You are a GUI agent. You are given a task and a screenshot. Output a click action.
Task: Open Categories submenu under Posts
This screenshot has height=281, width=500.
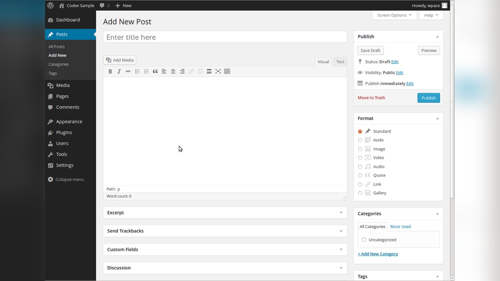click(x=58, y=64)
